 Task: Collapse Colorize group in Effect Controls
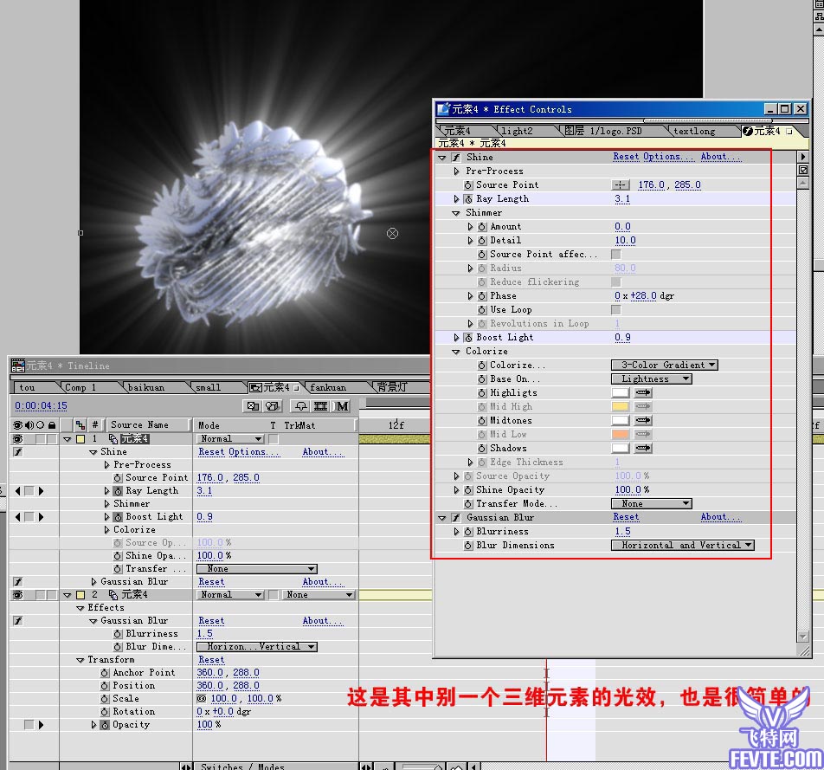coord(455,352)
